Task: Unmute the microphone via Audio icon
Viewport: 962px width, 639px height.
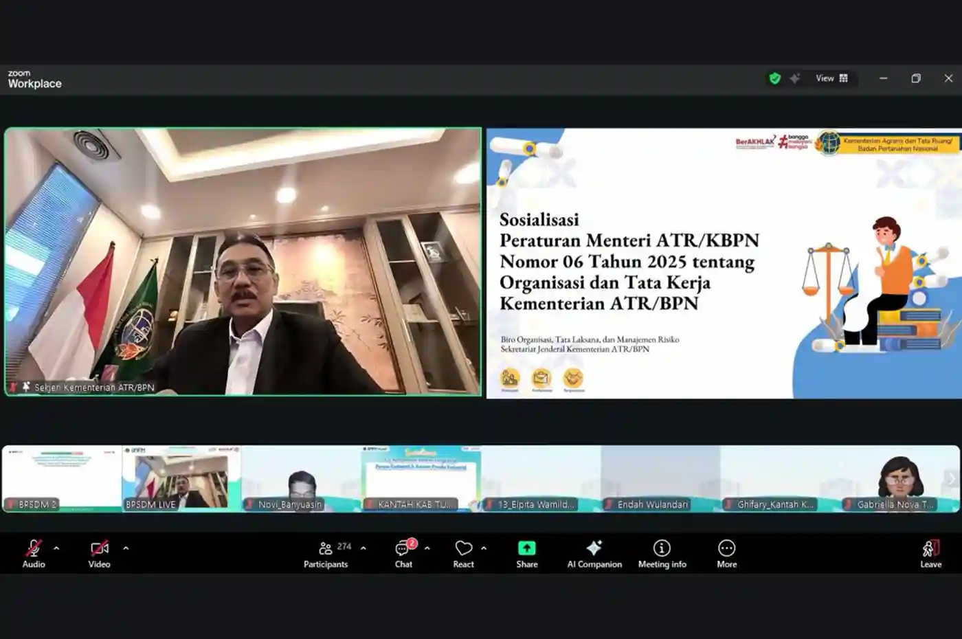Action: click(32, 548)
